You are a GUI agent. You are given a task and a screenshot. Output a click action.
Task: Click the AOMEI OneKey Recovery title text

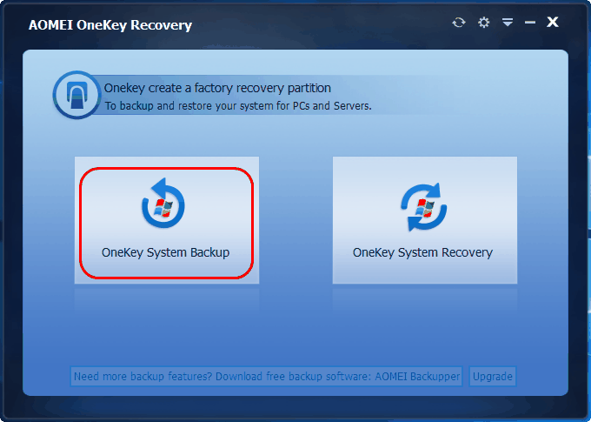(x=110, y=25)
